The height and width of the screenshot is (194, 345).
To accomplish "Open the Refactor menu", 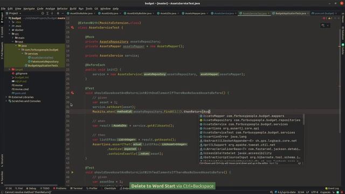I will click(x=63, y=9).
